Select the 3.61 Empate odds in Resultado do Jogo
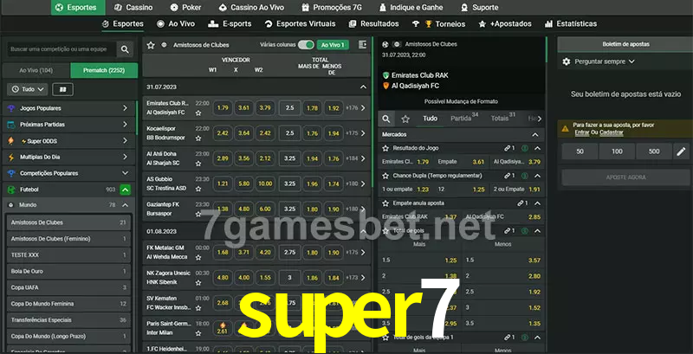 click(x=478, y=162)
